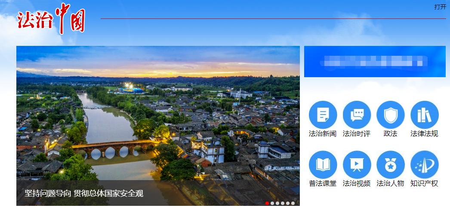Viewport: 450px width, 211px height.
Task: Switch to the last carousel dot
Action: point(293,203)
